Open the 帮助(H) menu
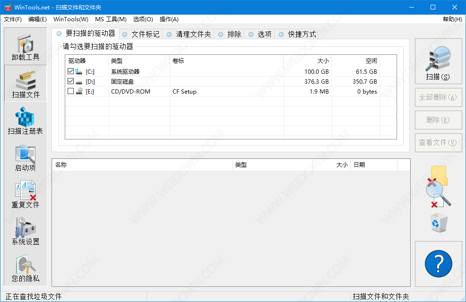Viewport: 466px width, 302px height. tap(452, 19)
